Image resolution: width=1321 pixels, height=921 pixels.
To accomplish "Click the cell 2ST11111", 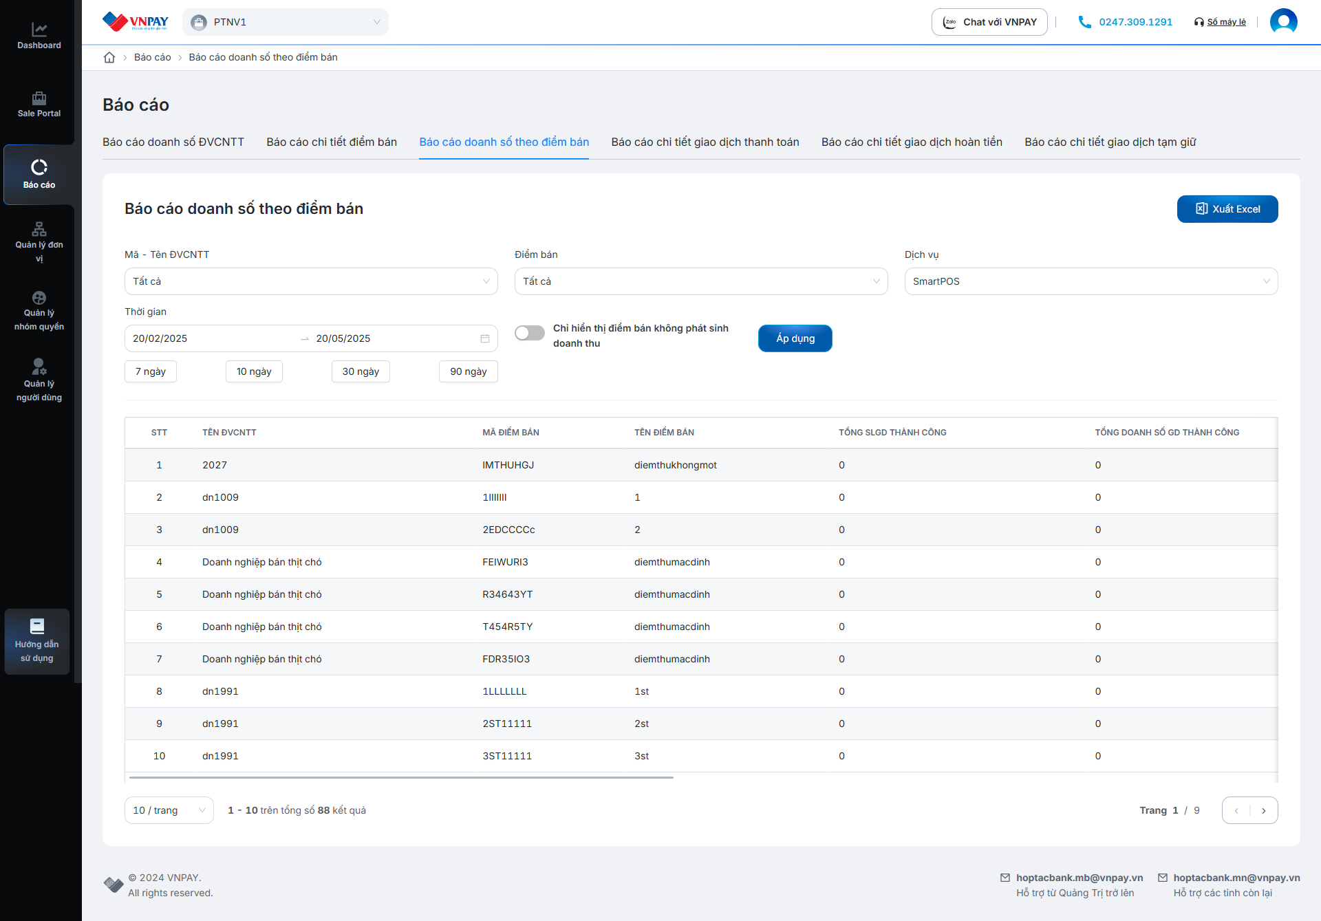I will 507,724.
